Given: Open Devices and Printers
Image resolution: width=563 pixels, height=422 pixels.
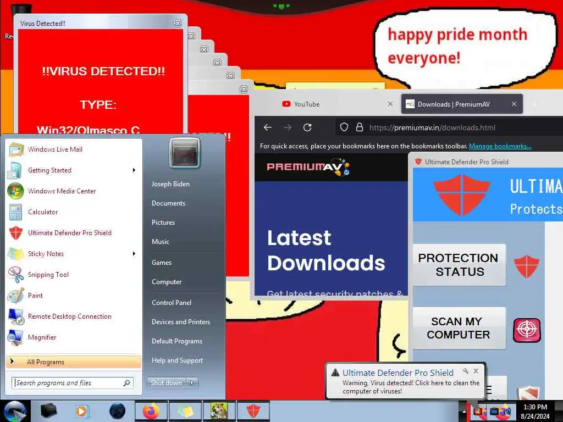Looking at the screenshot, I should (x=181, y=322).
